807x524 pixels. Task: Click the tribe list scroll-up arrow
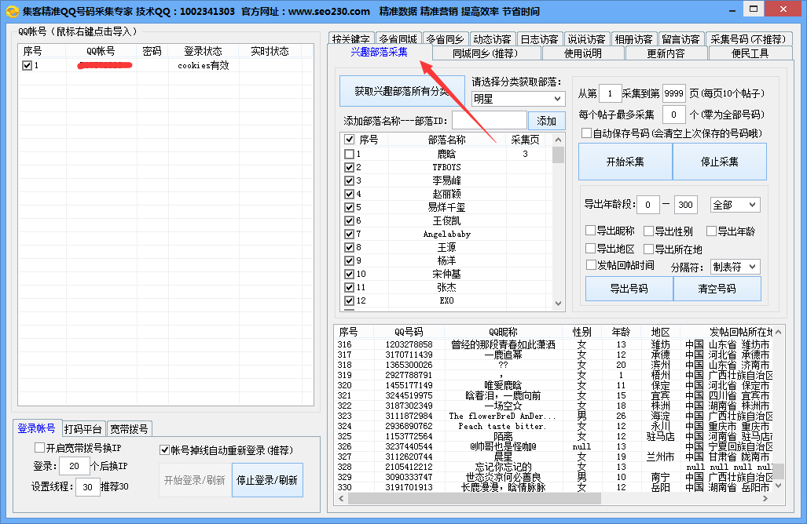click(x=558, y=140)
